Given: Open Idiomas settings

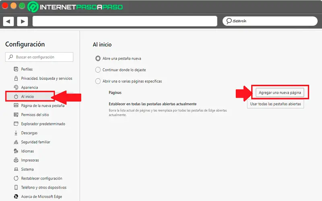Looking at the screenshot, I should pyautogui.click(x=27, y=151).
